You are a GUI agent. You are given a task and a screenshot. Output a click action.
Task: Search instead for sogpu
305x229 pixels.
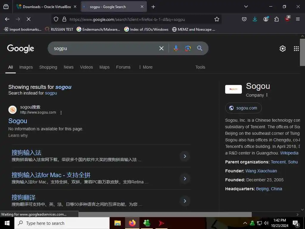pyautogui.click(x=51, y=93)
